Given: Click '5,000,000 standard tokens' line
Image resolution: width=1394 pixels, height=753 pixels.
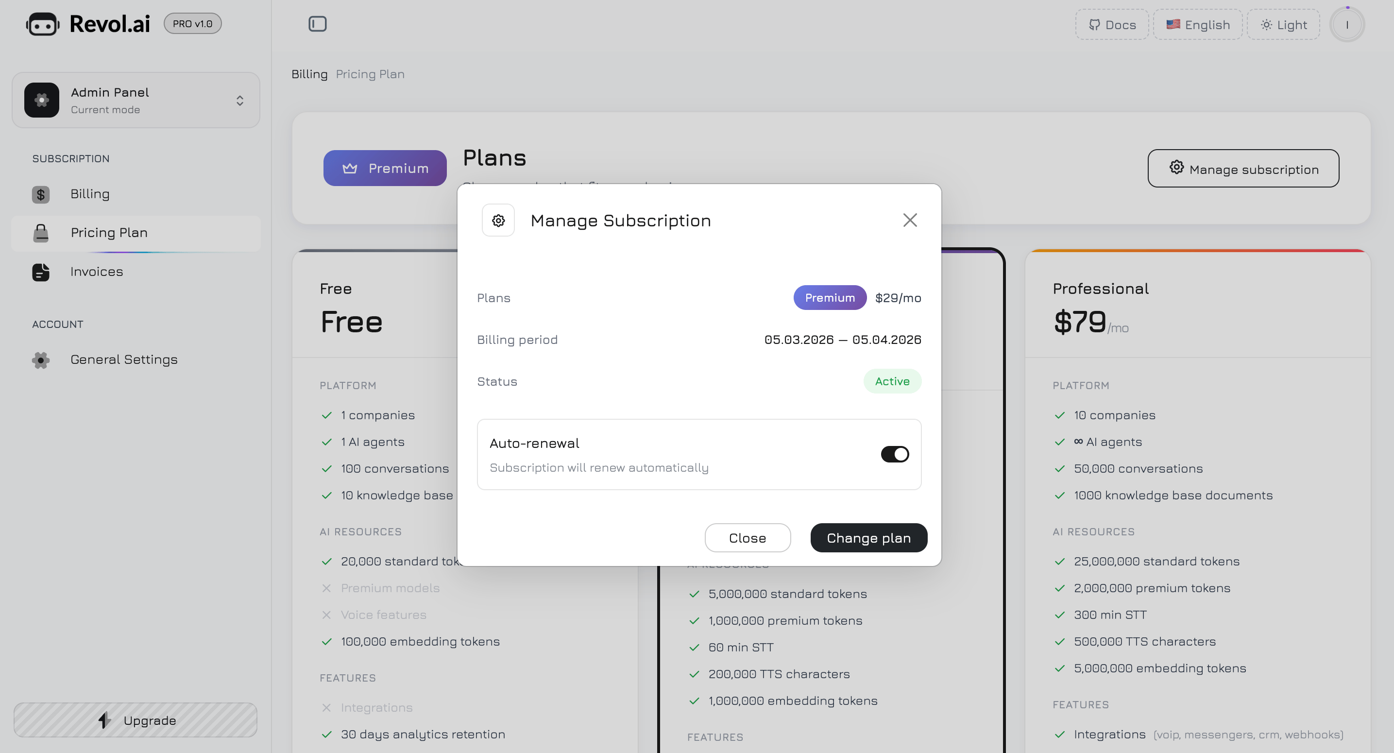Looking at the screenshot, I should click(x=787, y=594).
